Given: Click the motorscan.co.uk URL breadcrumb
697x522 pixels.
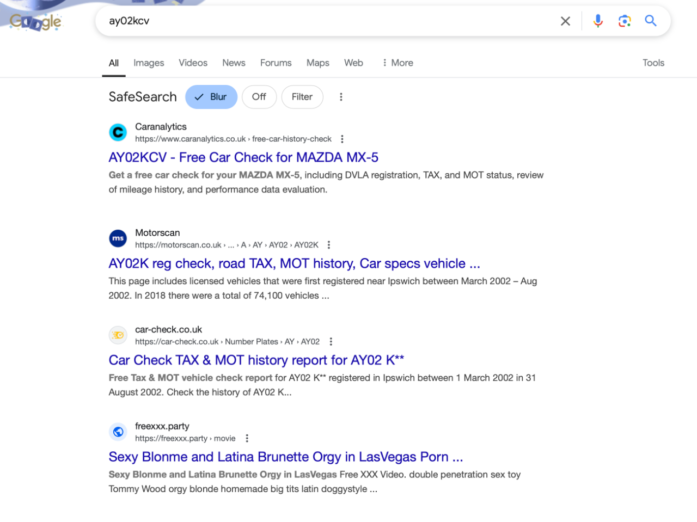Looking at the screenshot, I should pos(227,245).
